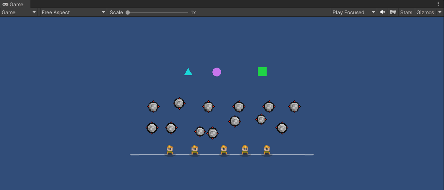Click the purple circle shape
Screen dimensions: 444x190
217,72
